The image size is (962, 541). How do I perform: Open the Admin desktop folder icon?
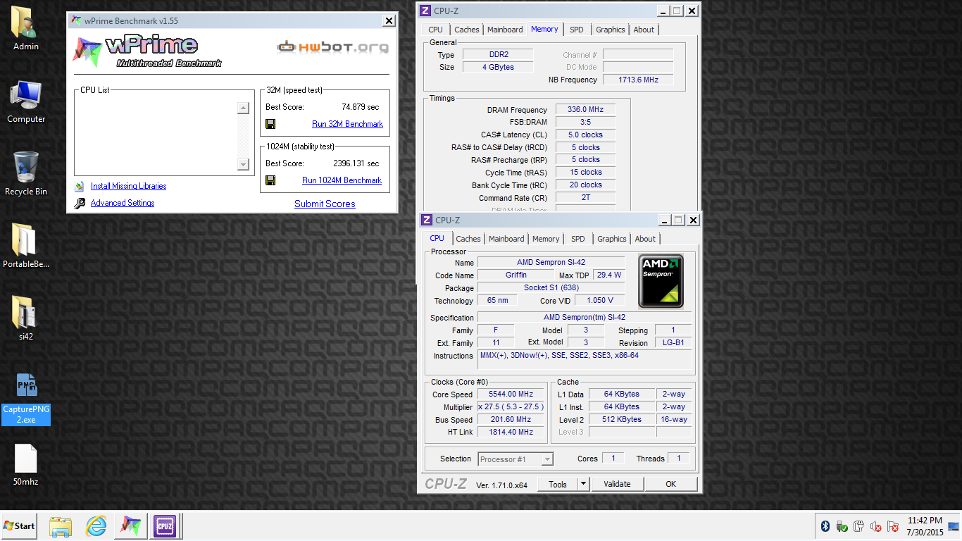point(26,28)
